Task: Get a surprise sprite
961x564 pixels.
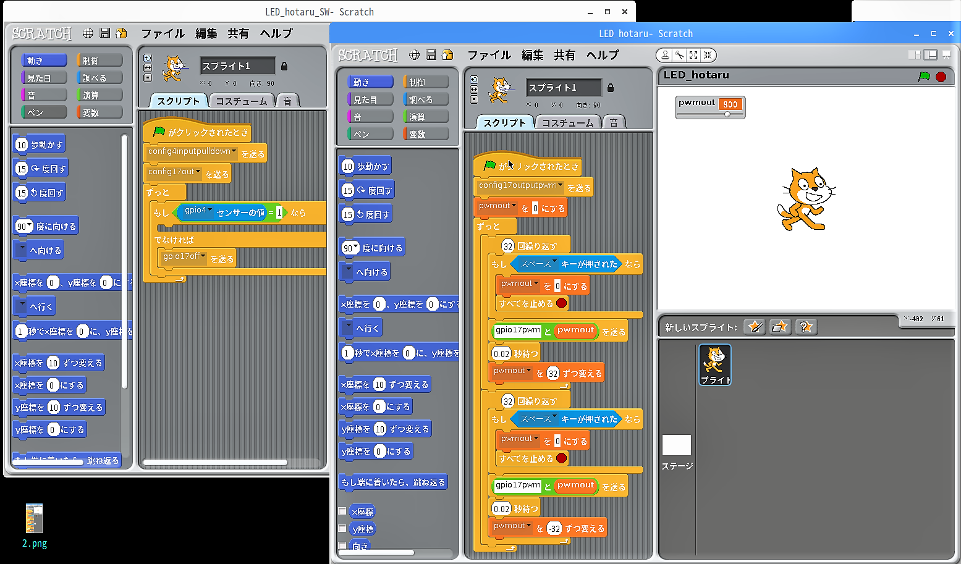Action: click(x=805, y=327)
